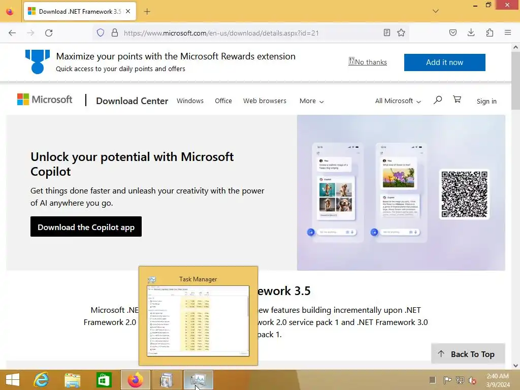
Task: Toggle reader view icon in address bar
Action: (386, 32)
